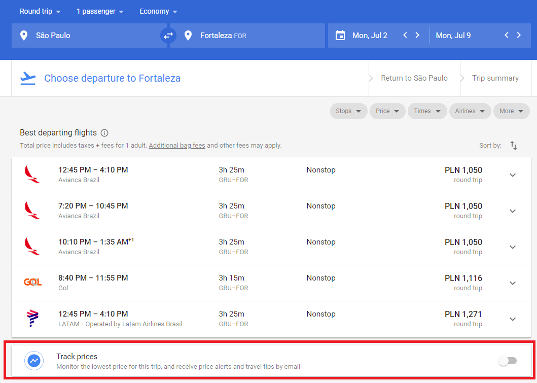
Task: Go to previous day for Mon, Jul 2
Action: click(405, 35)
